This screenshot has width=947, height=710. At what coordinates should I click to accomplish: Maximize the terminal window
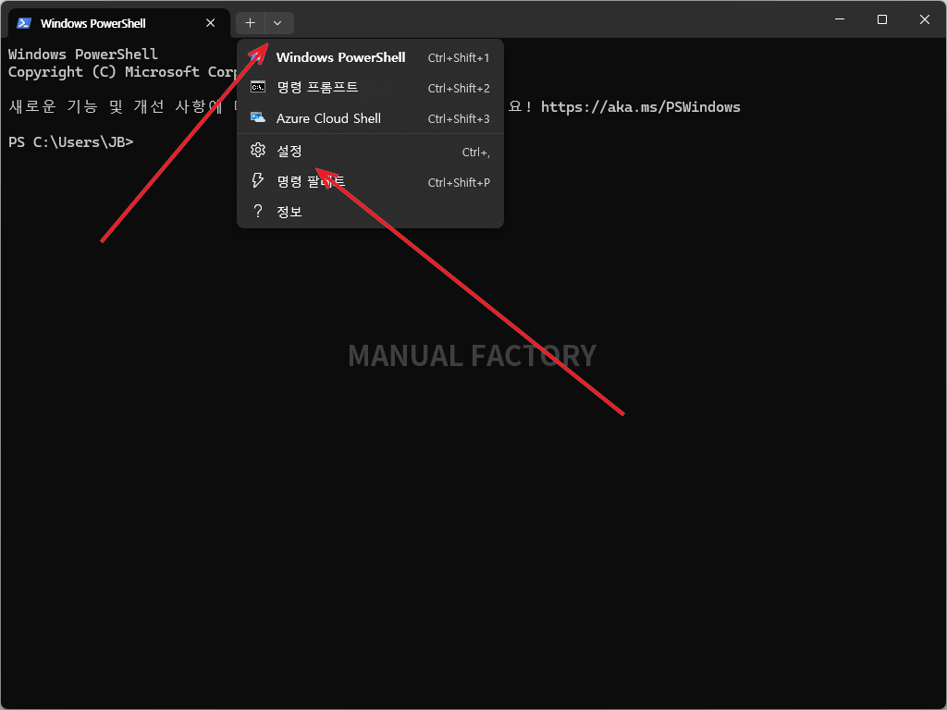click(881, 19)
